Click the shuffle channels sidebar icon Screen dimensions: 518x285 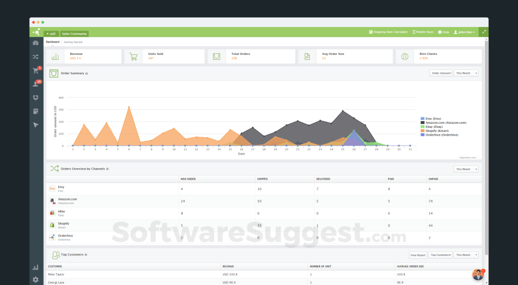tap(36, 57)
